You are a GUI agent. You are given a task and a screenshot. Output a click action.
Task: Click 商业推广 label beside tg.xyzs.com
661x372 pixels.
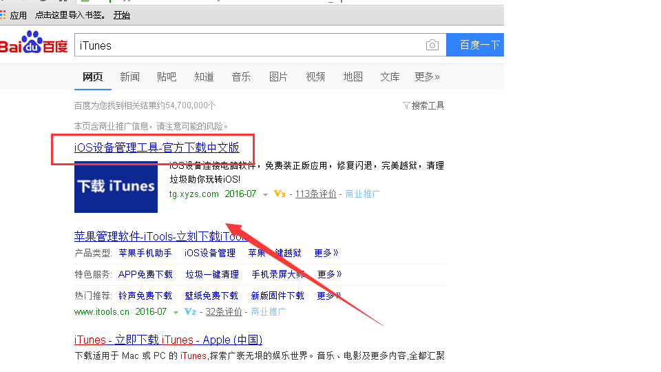coord(363,194)
